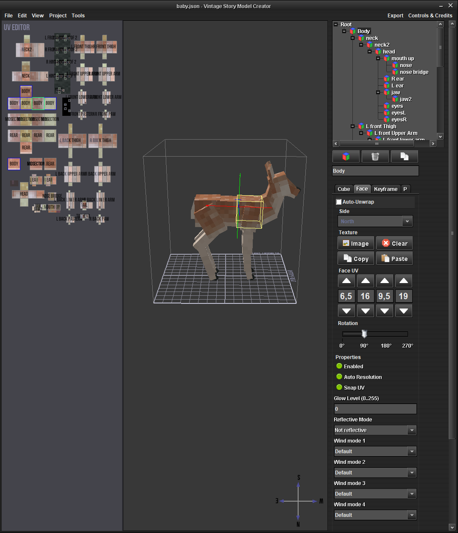Duplicate the element using the copy pages button

coord(404,157)
